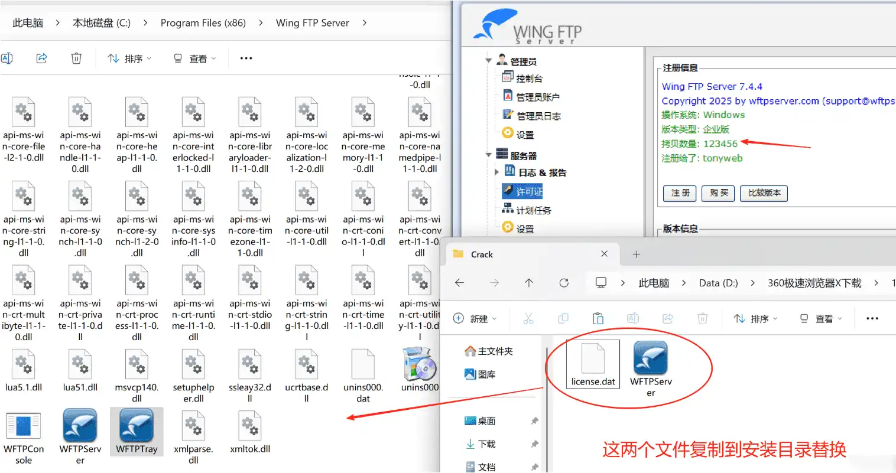Select the unins000 uninstaller executable
This screenshot has width=896, height=473.
tap(420, 371)
